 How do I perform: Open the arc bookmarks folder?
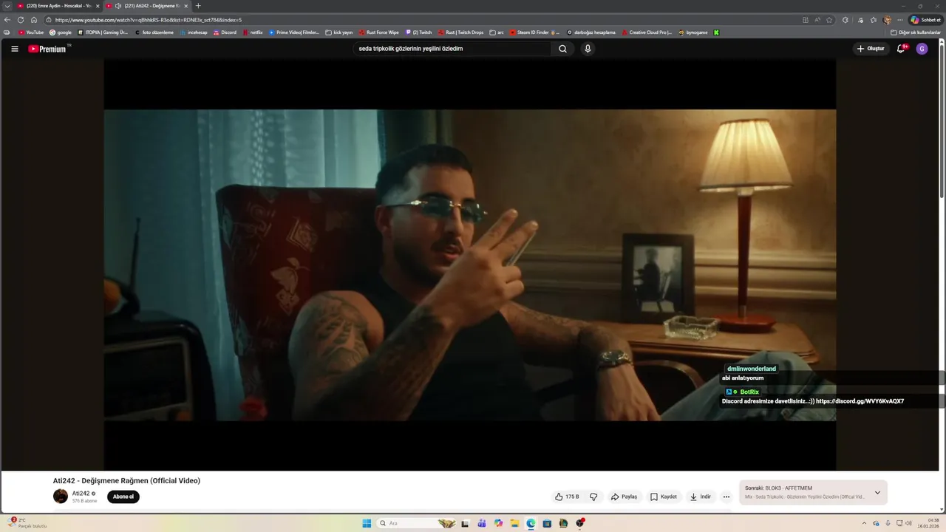[x=497, y=33]
